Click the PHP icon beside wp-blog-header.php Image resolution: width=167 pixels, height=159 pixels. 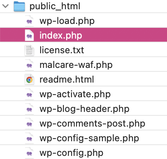29,109
